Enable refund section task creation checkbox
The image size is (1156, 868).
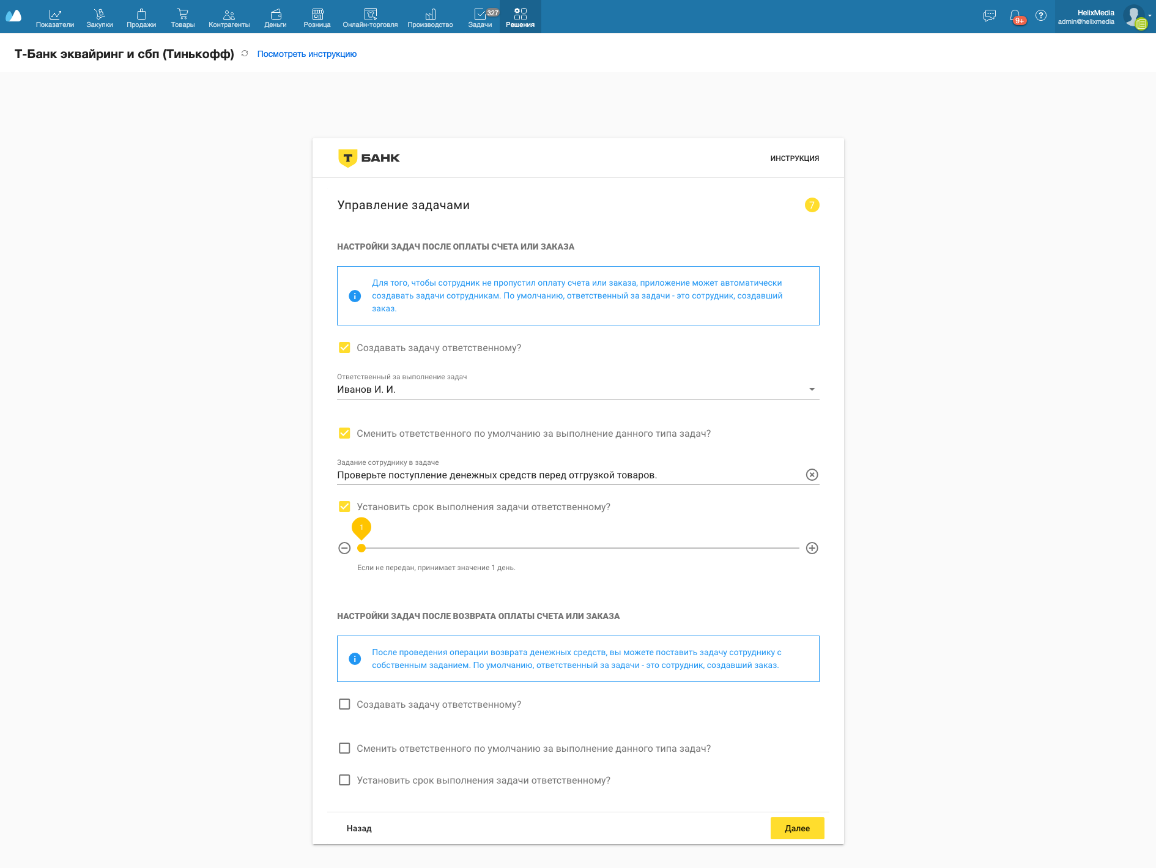344,704
